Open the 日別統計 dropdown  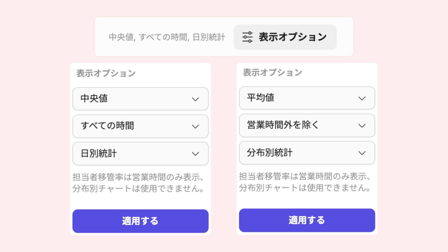pyautogui.click(x=140, y=153)
